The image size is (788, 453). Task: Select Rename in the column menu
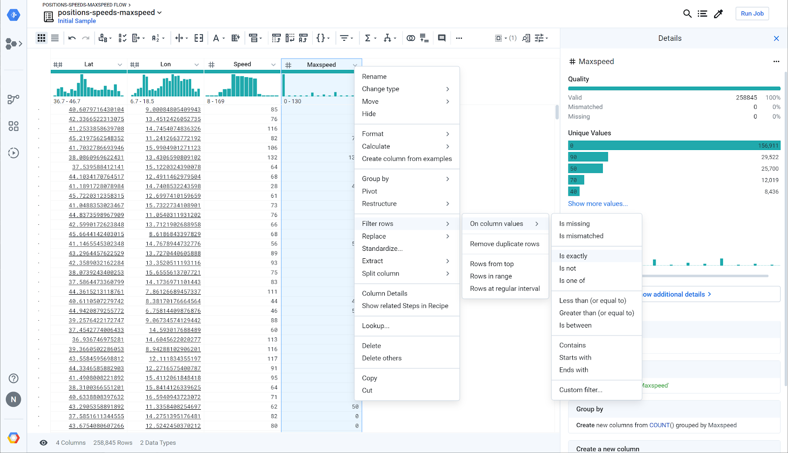point(407,77)
